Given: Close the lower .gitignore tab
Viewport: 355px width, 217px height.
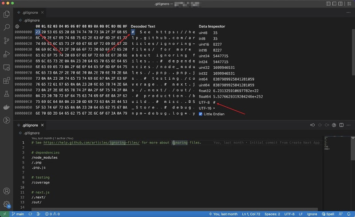Looking at the screenshot, I should [42, 125].
